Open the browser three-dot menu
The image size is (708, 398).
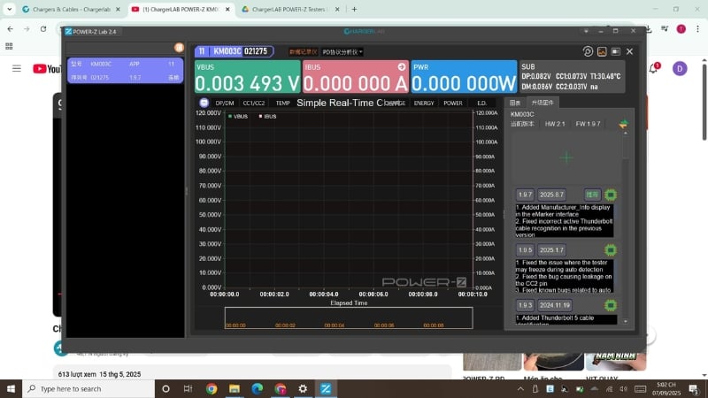[697, 29]
